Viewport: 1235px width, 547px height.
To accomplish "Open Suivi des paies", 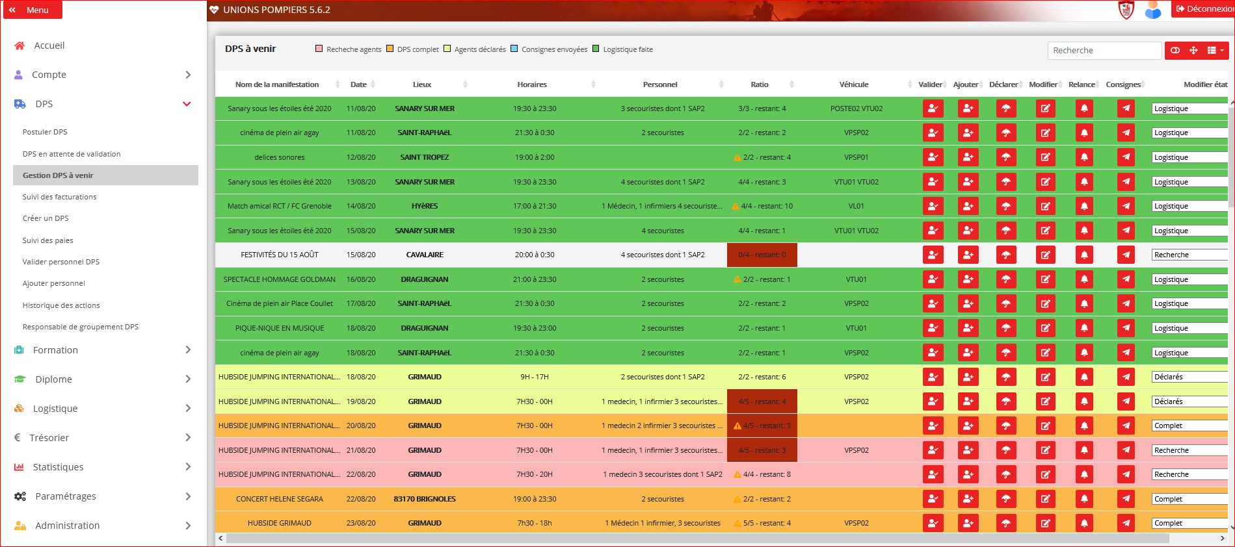I will [x=47, y=240].
